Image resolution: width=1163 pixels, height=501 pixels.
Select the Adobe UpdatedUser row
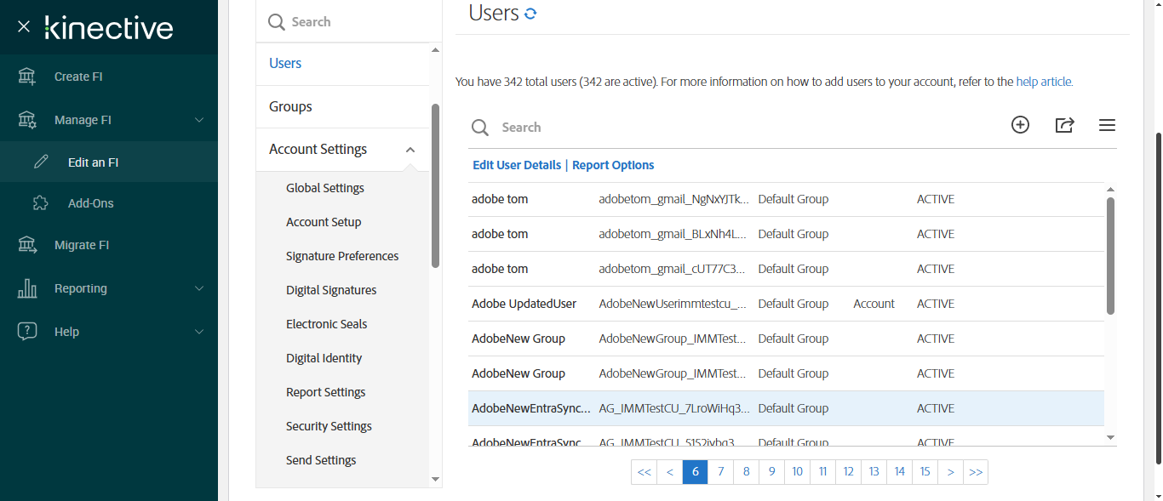(x=524, y=304)
